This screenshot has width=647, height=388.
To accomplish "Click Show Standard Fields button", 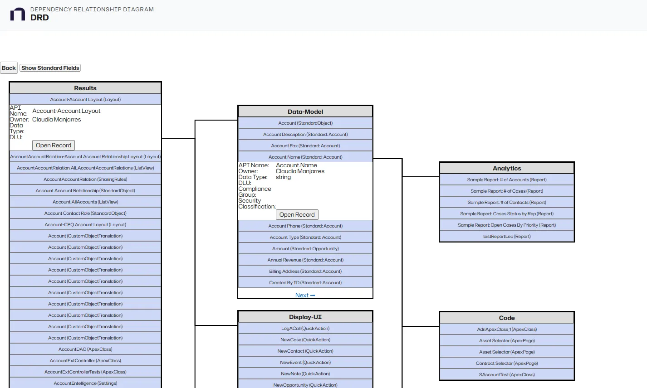I will click(x=50, y=68).
